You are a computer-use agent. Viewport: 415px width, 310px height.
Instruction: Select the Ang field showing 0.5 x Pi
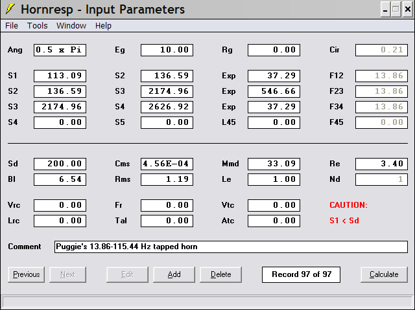pyautogui.click(x=60, y=50)
